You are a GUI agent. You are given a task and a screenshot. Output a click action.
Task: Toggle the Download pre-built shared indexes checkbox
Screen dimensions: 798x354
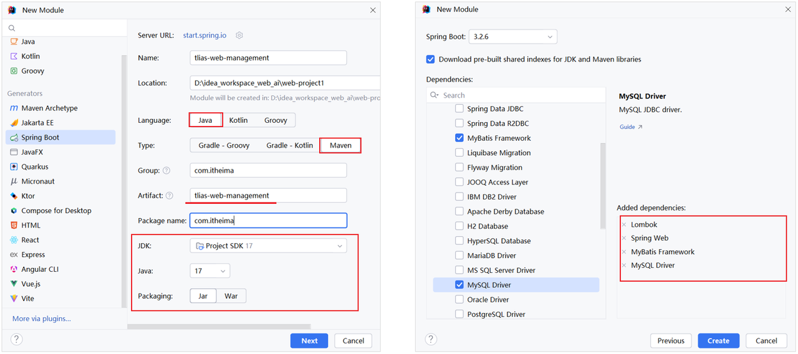(430, 60)
